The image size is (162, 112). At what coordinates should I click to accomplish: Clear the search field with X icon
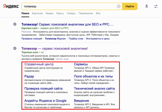coord(119,6)
